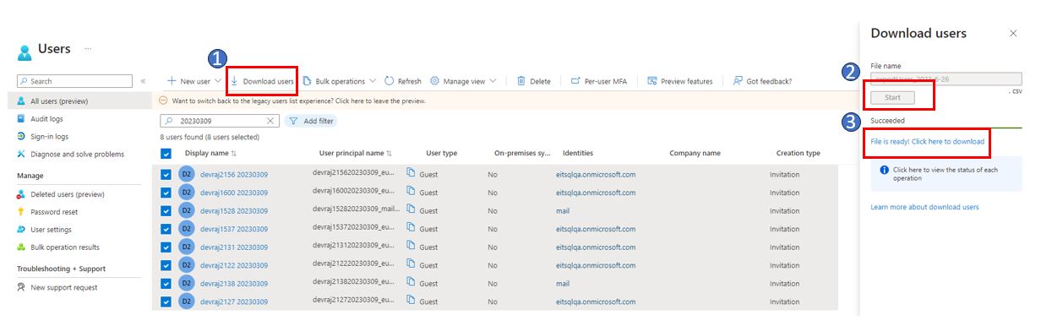Open user devraj2131 20230309
This screenshot has width=1041, height=326.
pyautogui.click(x=234, y=247)
